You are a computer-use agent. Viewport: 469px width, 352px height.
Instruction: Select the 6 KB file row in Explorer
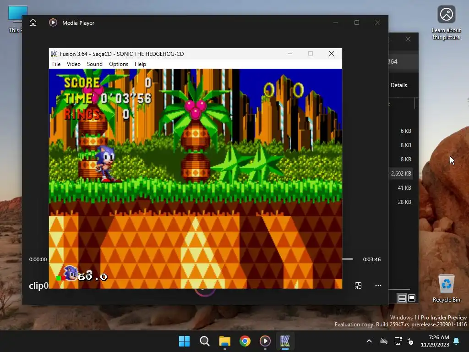[x=401, y=131]
